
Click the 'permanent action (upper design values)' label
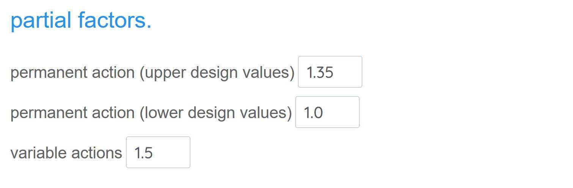tap(152, 73)
